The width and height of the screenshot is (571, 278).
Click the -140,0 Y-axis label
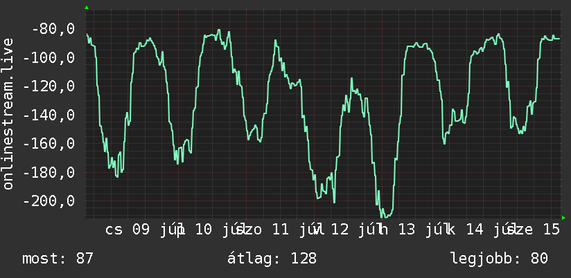tap(49, 115)
